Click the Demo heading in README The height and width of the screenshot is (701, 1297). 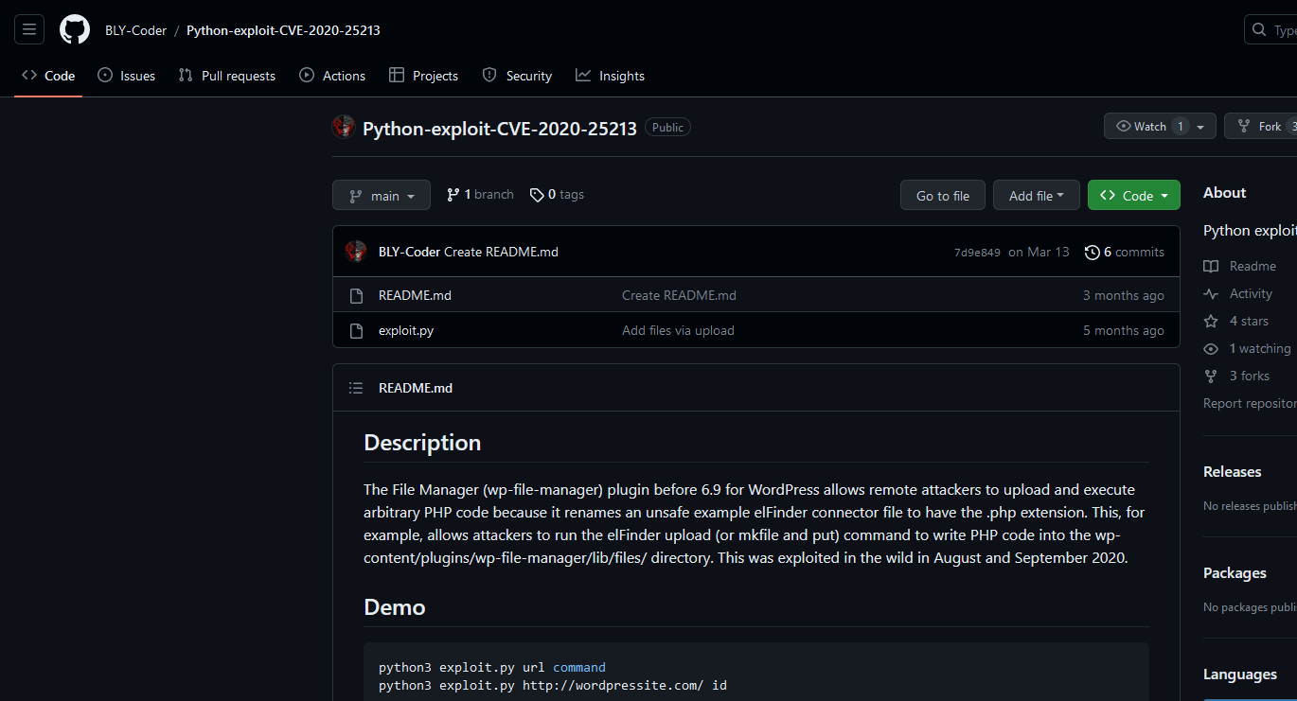pos(395,607)
